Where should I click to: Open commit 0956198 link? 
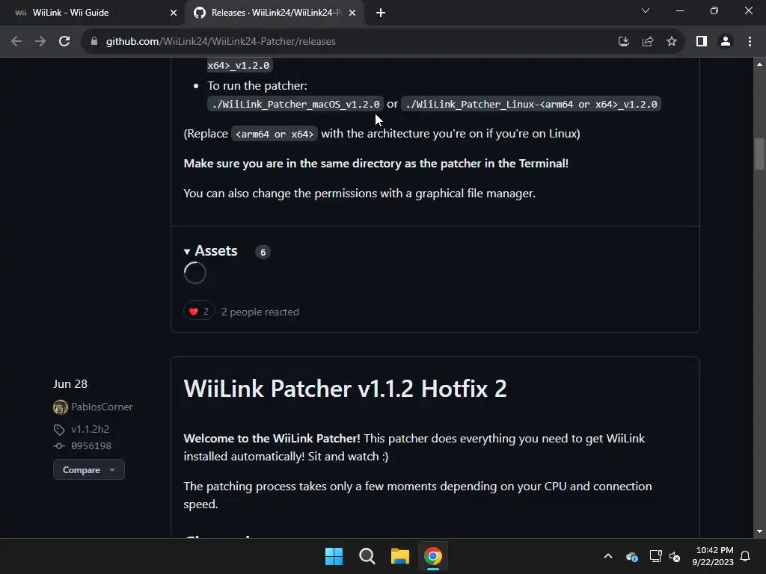point(91,445)
